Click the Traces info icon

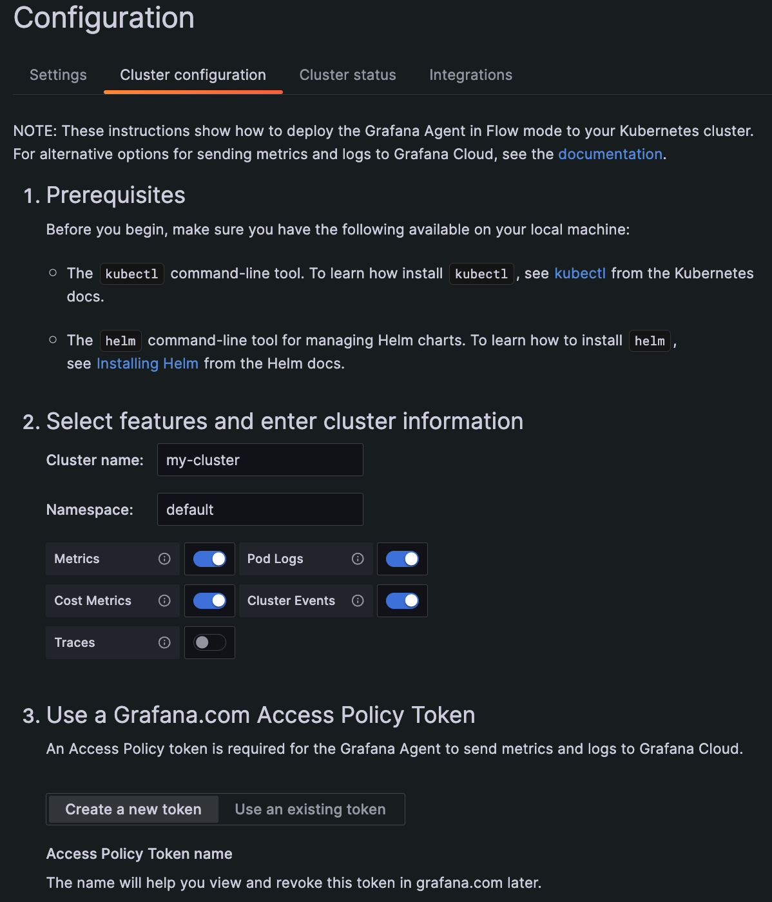click(x=164, y=642)
